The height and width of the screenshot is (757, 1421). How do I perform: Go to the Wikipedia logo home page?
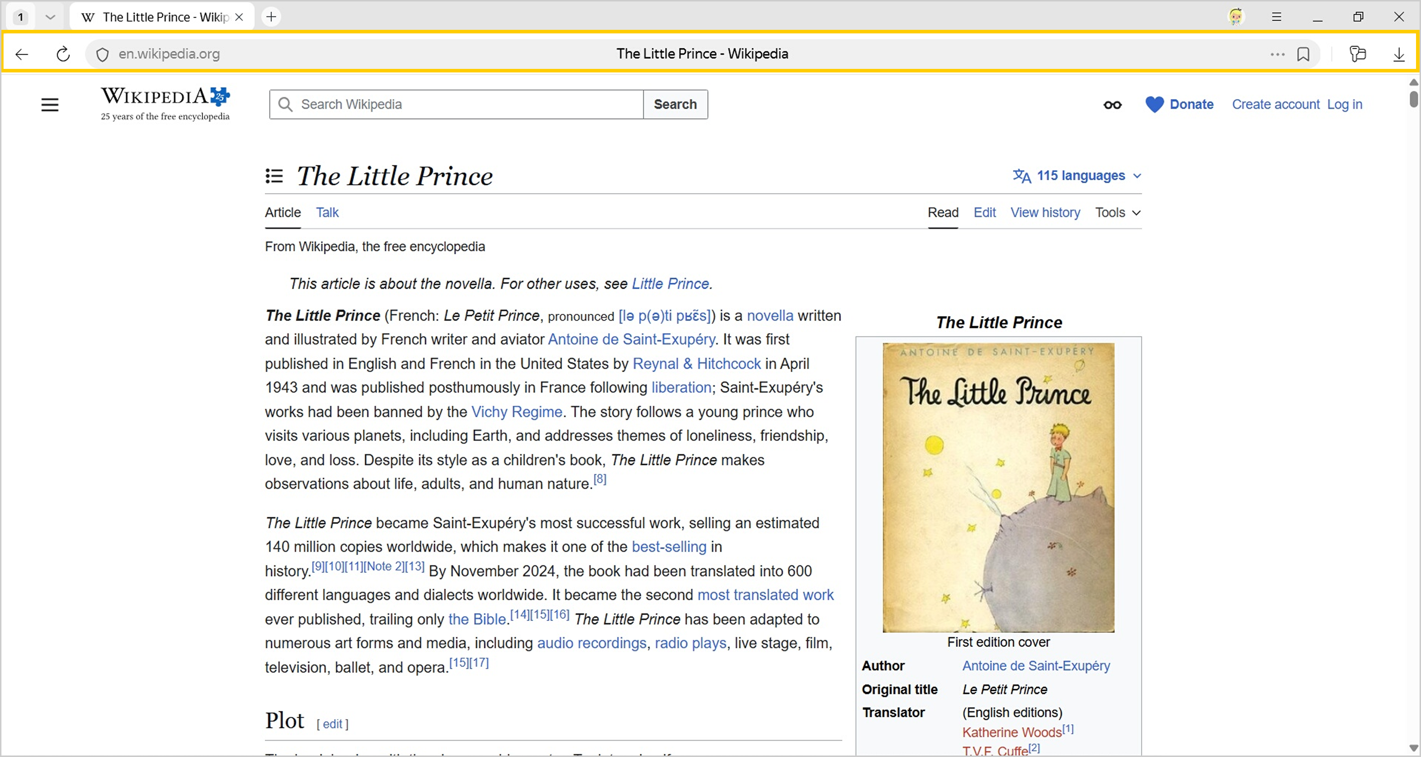[165, 103]
